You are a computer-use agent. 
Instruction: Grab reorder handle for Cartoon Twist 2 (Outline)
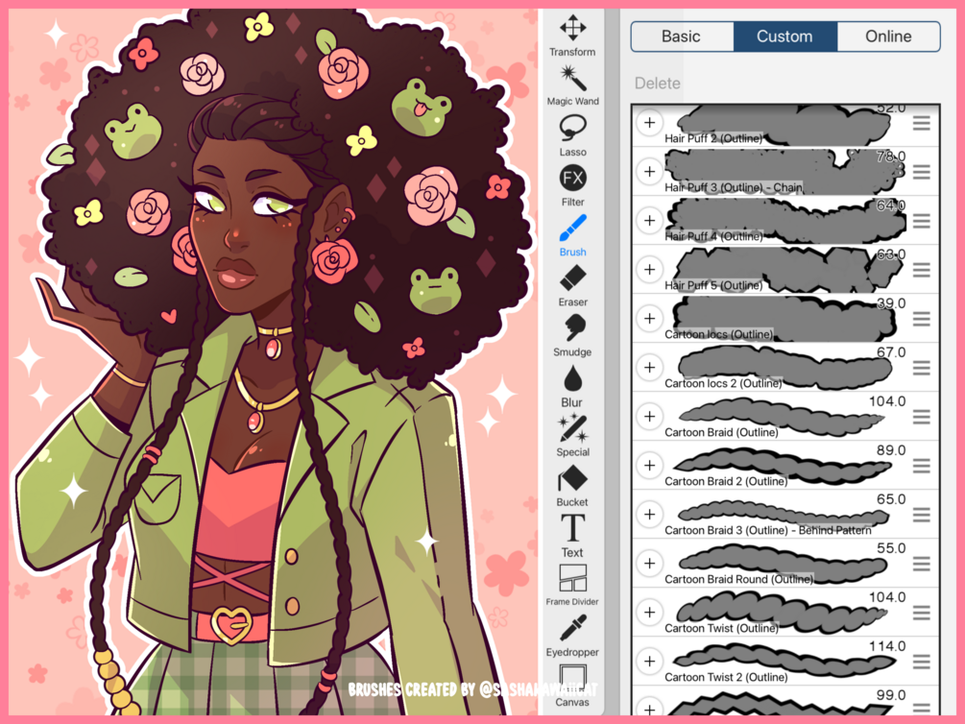point(921,662)
